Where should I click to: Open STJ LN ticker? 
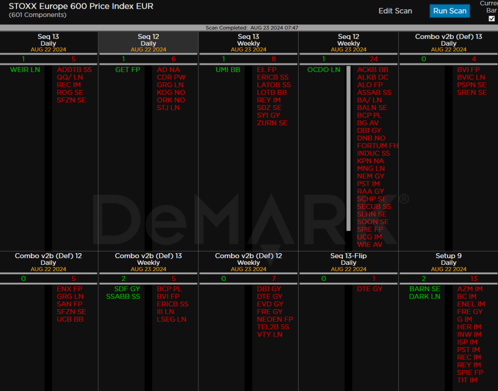coord(168,108)
